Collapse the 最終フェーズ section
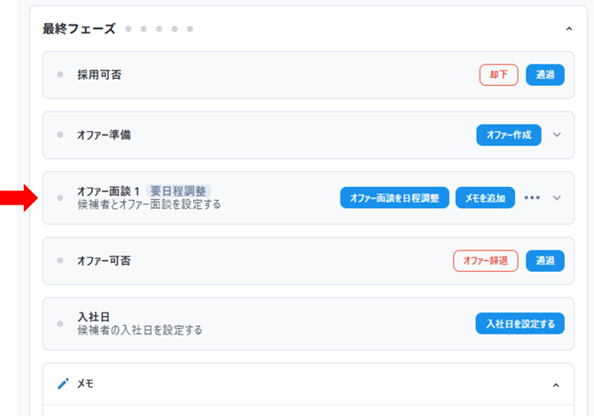This screenshot has height=416, width=594. pos(568,29)
